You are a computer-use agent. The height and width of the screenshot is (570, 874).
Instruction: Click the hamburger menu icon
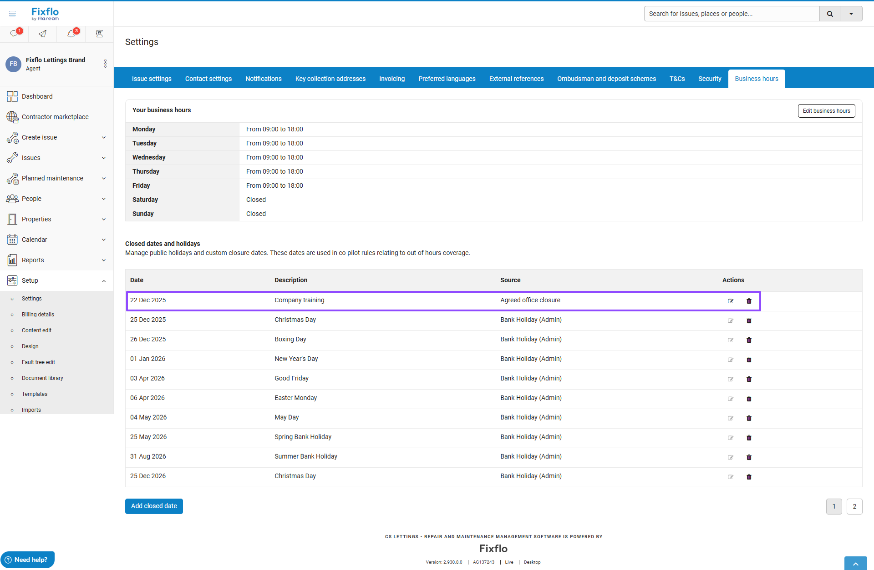[x=12, y=14]
